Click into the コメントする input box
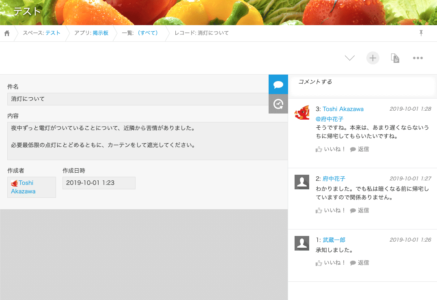Viewport: 437px width, 300px height. 362,86
